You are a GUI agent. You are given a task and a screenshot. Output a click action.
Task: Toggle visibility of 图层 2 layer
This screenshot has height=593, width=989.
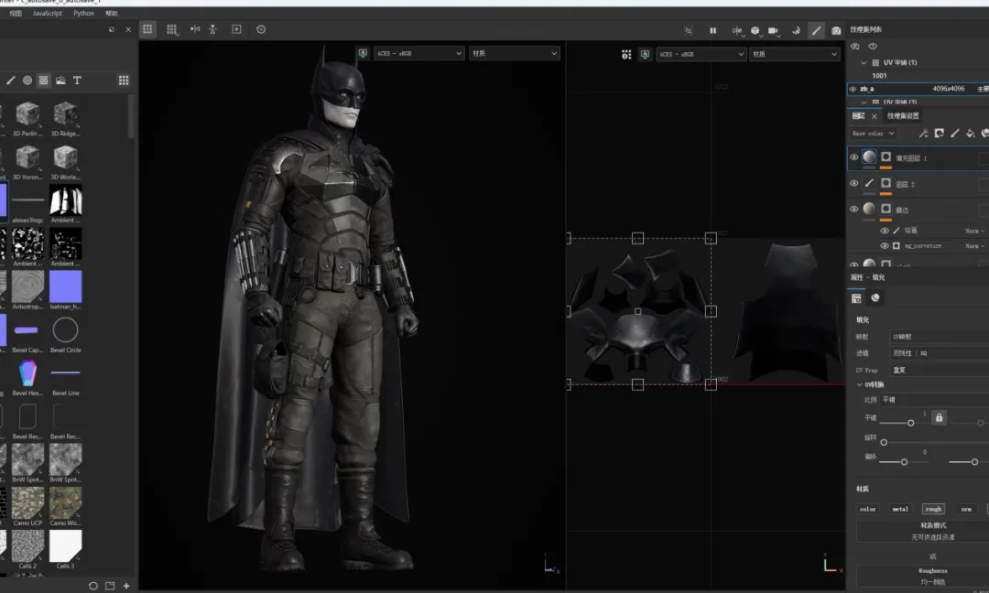pos(853,184)
